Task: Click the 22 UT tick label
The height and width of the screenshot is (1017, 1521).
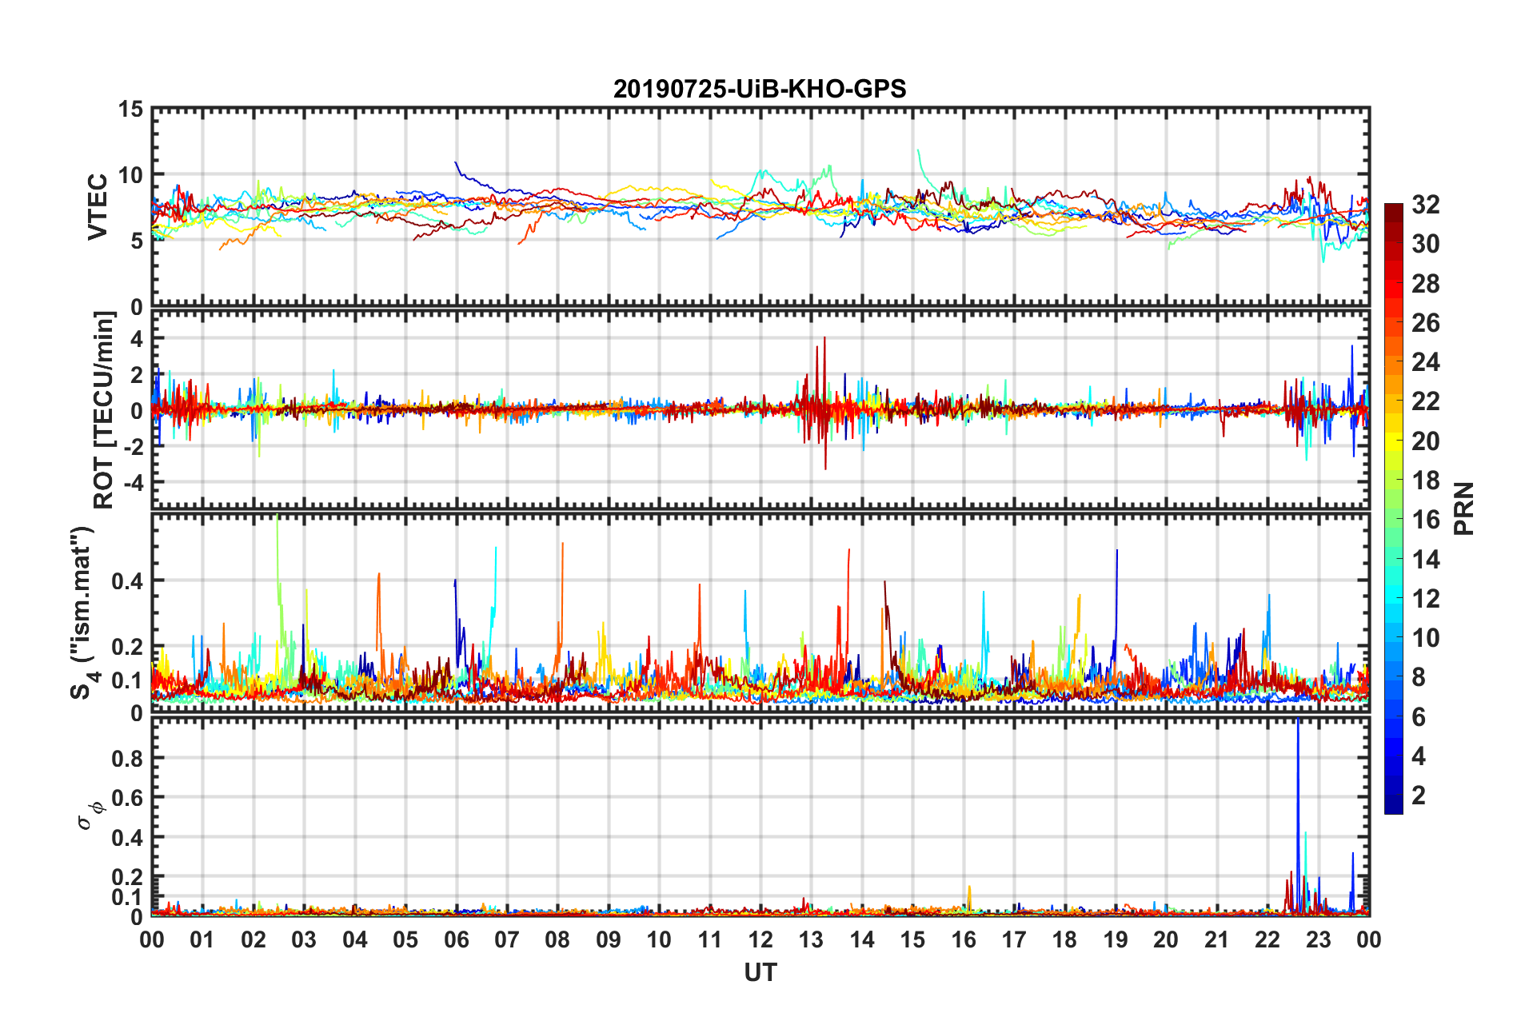Action: [x=1267, y=939]
